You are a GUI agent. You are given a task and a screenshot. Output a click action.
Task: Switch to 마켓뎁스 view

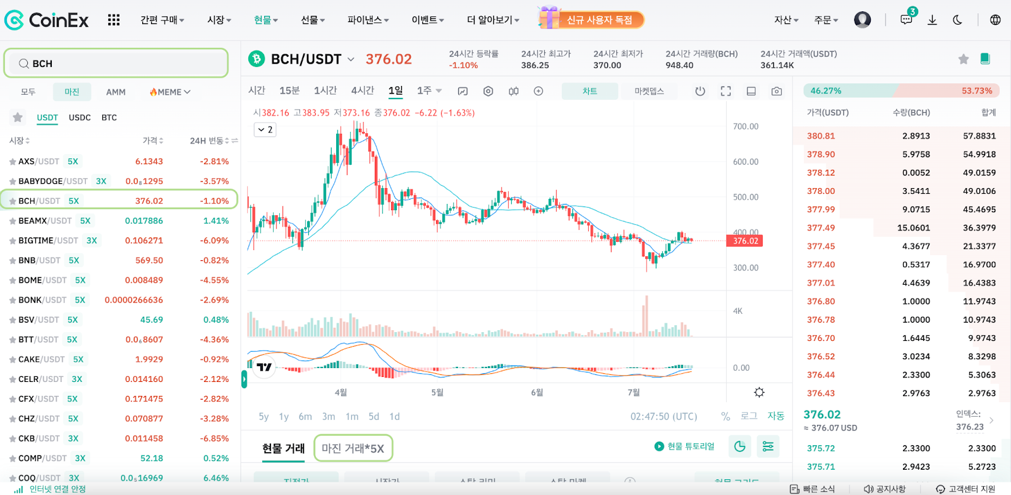point(649,92)
